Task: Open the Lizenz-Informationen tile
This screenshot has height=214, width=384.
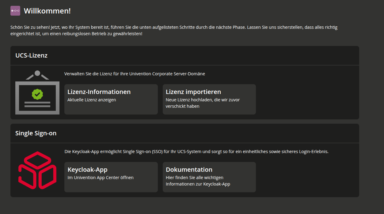Action: coord(111,99)
